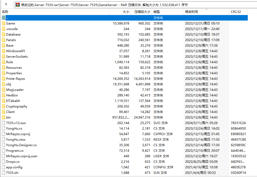The image size is (257, 177).
Task: Click the bin folder icon
Action: coord(3,117)
